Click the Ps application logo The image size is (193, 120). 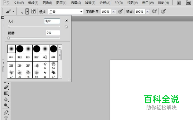pyautogui.click(x=6, y=3)
